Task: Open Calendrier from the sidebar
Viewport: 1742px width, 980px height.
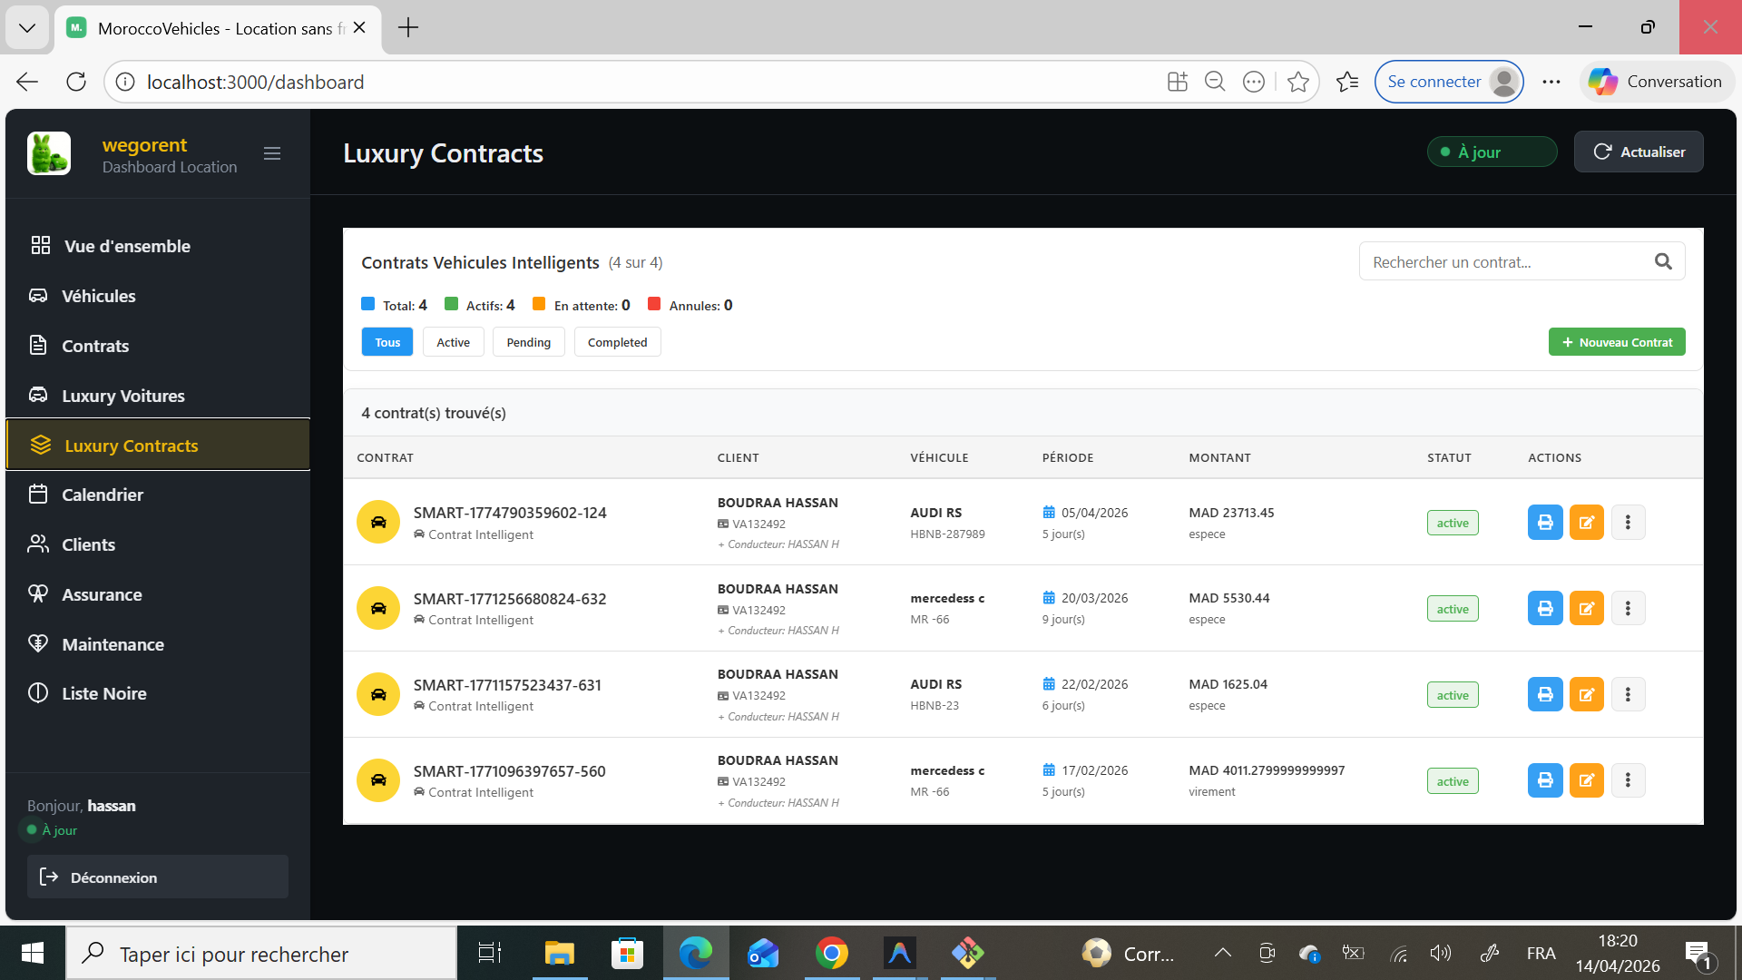Action: [102, 495]
